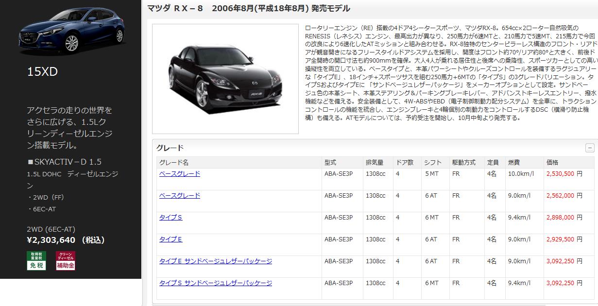The height and width of the screenshot is (306, 598).
Task: Click the red クリーンディーゼル 補助金 badge
Action: [66, 260]
